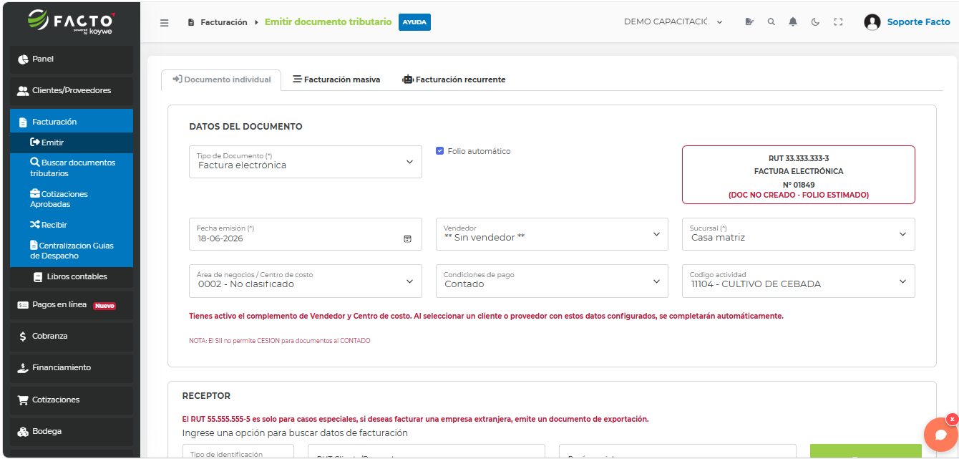Open the orange chat bubble widget
The image size is (959, 459).
(940, 434)
